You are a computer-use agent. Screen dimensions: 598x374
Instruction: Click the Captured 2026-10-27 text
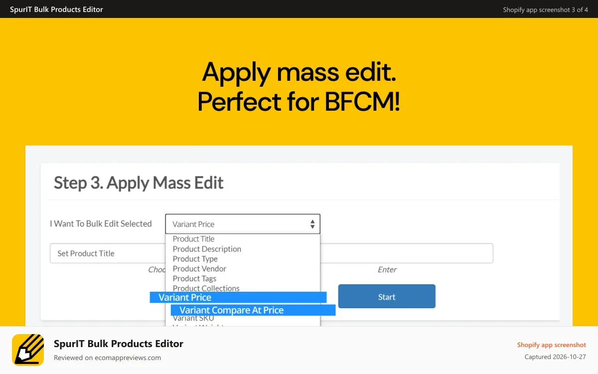click(x=555, y=357)
